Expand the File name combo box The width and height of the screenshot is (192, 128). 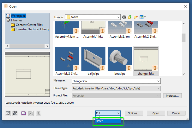158,81
